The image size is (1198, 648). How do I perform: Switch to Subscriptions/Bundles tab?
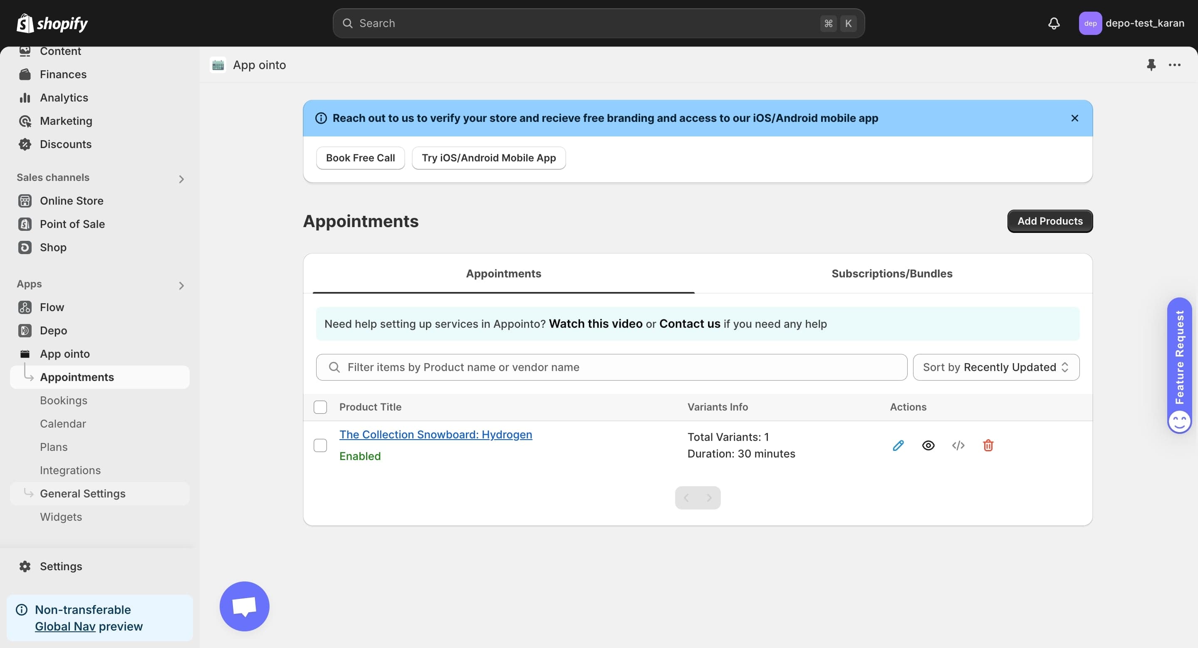[x=892, y=273]
